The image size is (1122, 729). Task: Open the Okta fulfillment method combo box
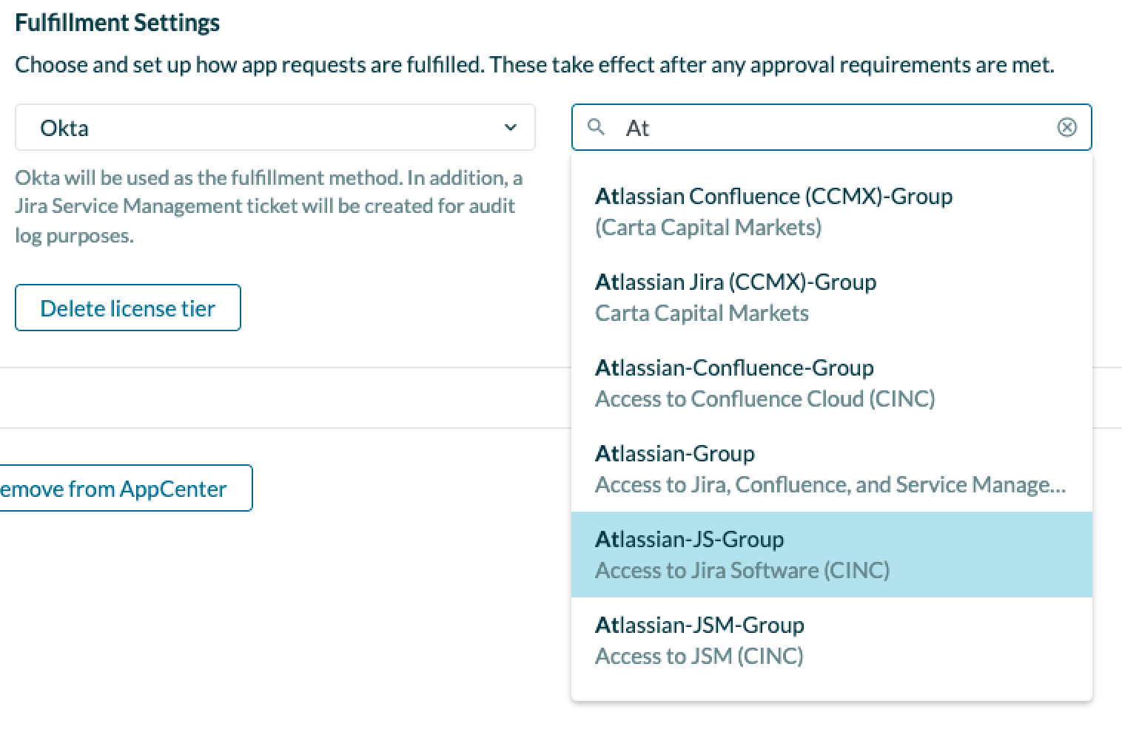(275, 127)
